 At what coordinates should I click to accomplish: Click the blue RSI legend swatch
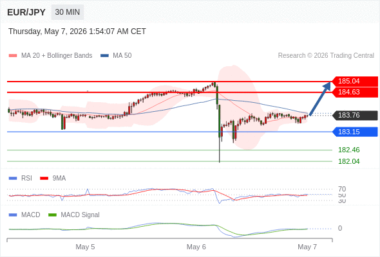(13, 179)
